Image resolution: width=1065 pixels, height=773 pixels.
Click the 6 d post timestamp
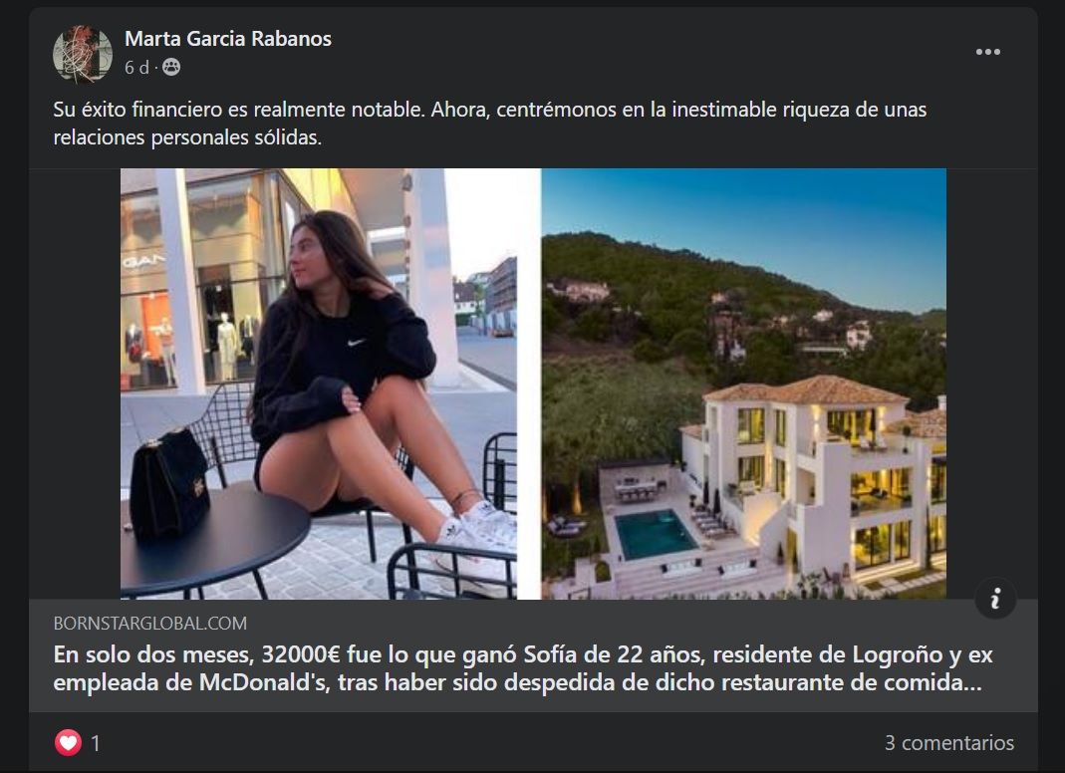(135, 68)
